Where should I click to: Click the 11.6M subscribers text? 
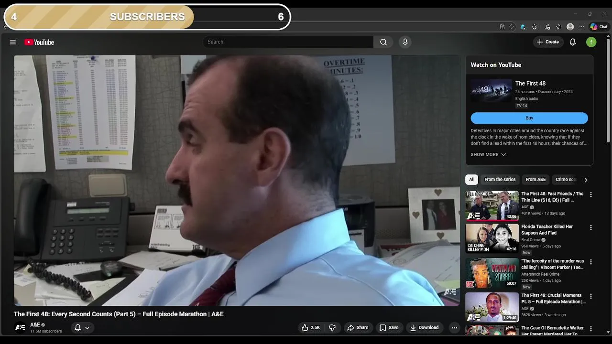[x=46, y=331]
